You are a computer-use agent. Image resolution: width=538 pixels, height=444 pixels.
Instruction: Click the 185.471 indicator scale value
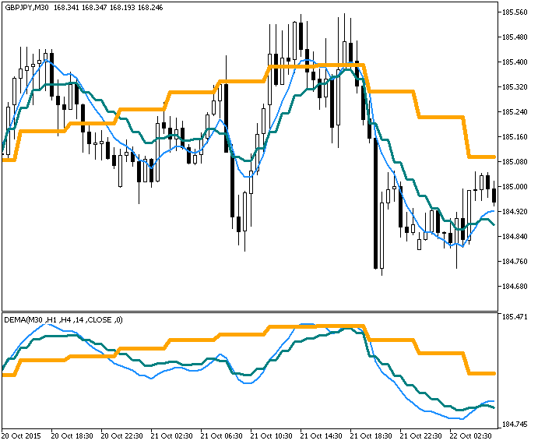516,318
